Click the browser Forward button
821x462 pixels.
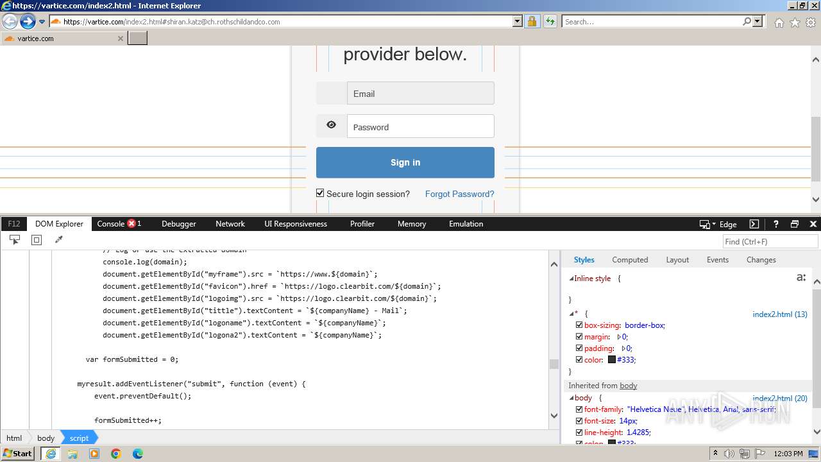(x=28, y=21)
